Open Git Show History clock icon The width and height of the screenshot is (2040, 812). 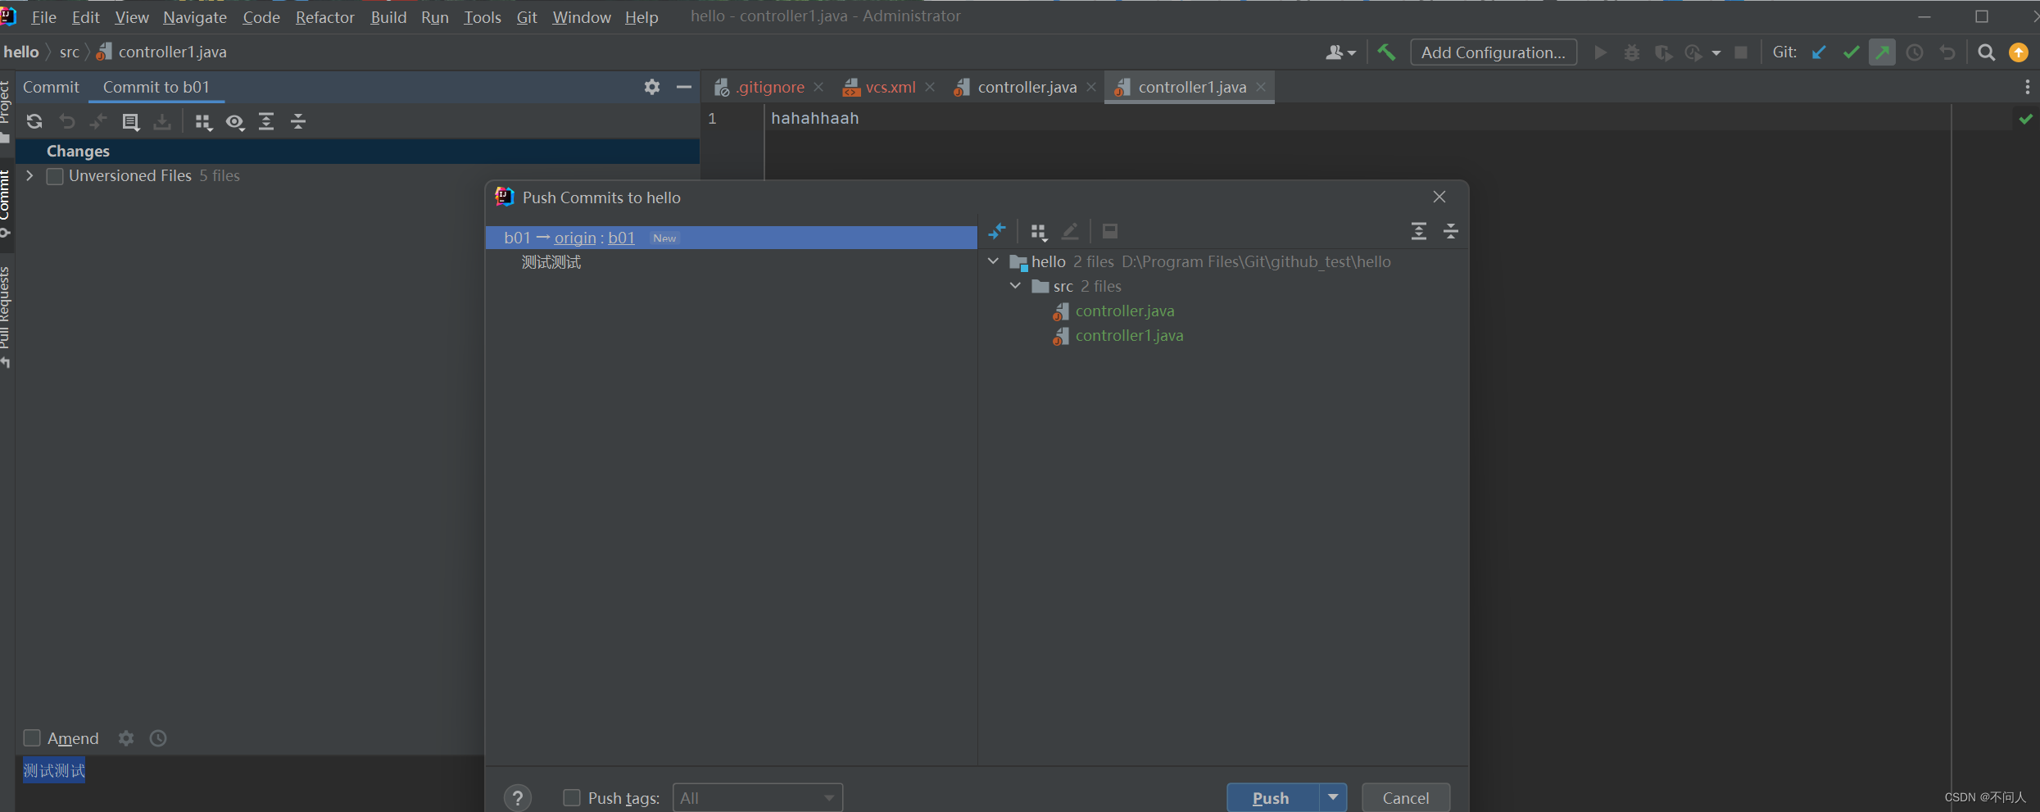click(x=1915, y=52)
